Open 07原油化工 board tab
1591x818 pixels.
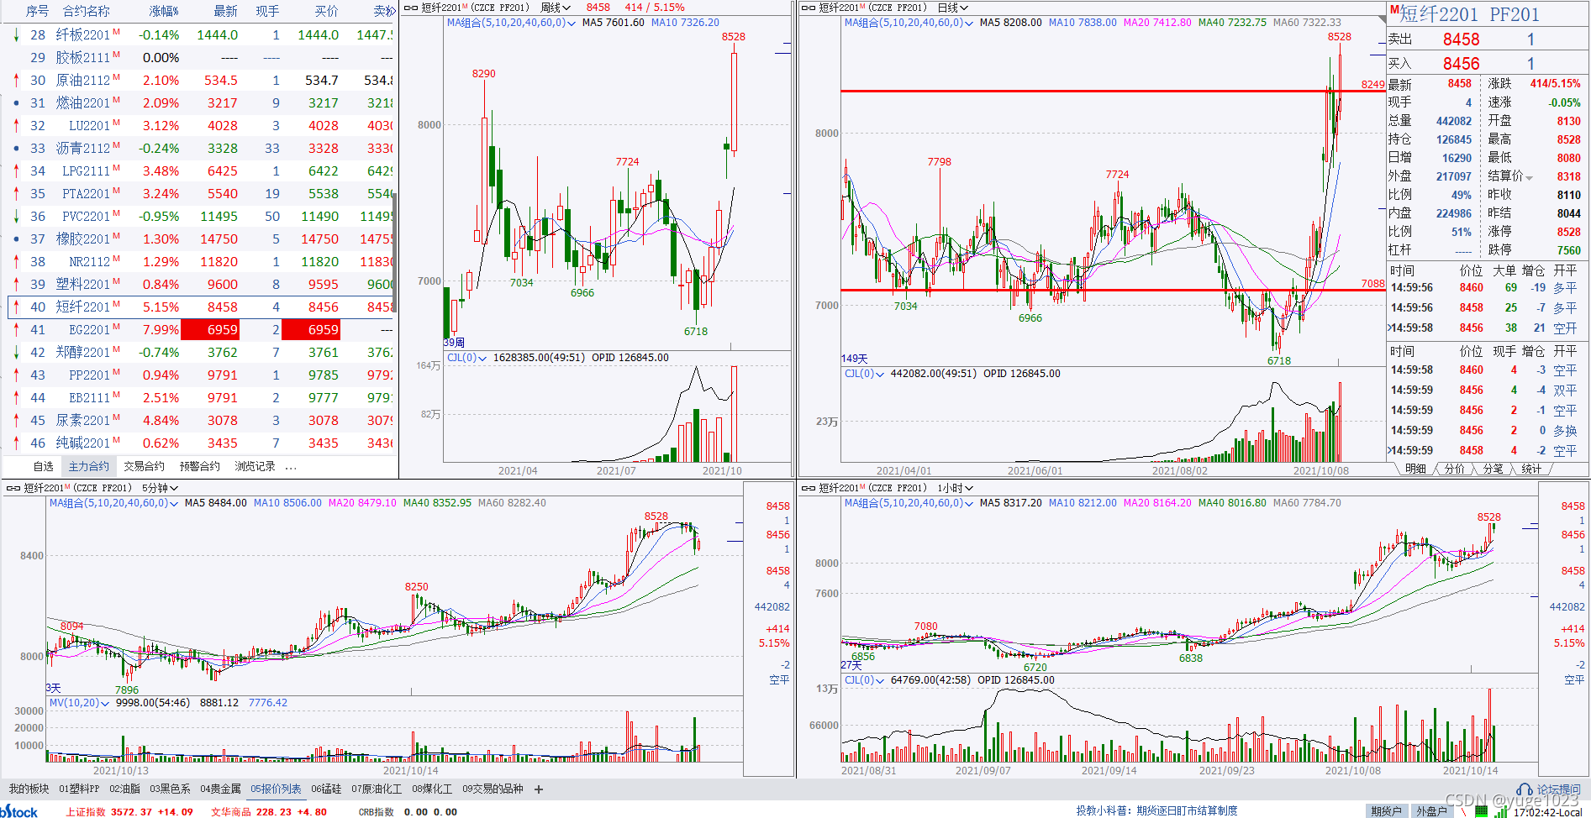point(377,789)
